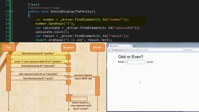Click the "async AJAX call" diagram label
Image resolution: width=199 pixels, height=112 pixels.
point(83,78)
